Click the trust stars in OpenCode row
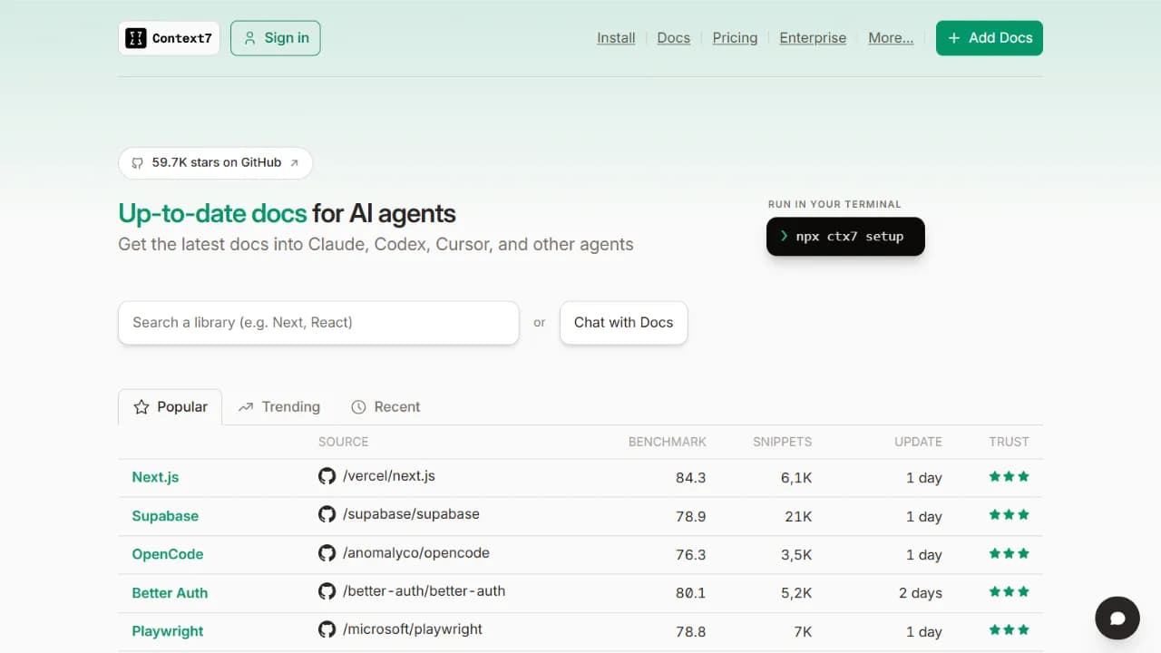The height and width of the screenshot is (653, 1161). 1009,553
